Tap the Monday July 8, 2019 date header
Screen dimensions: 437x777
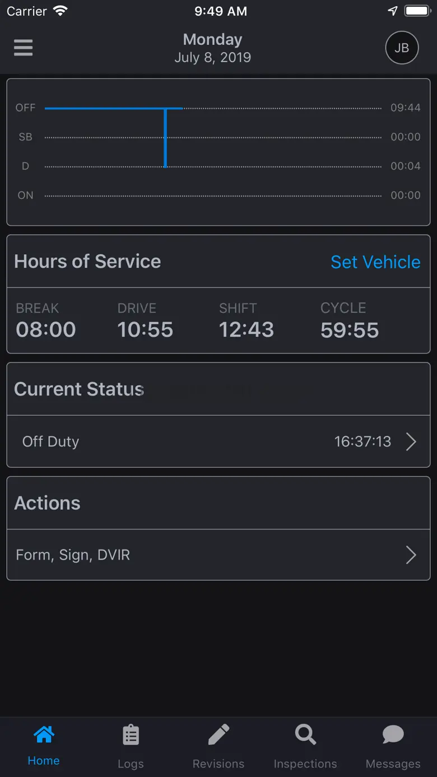[x=213, y=48]
